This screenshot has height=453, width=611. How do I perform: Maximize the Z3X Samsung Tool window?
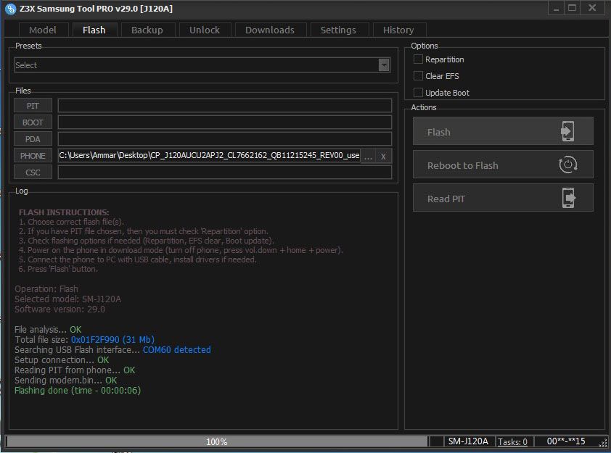(572, 8)
